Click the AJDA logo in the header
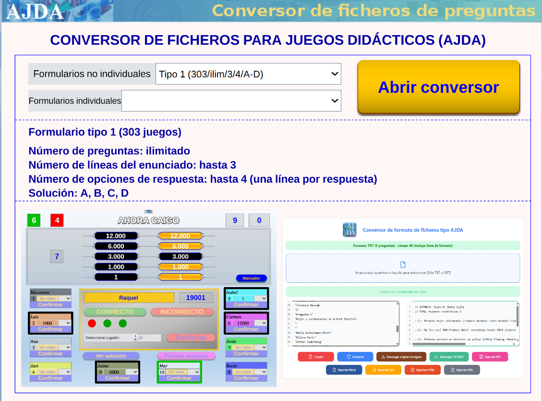The image size is (542, 401). pos(35,11)
